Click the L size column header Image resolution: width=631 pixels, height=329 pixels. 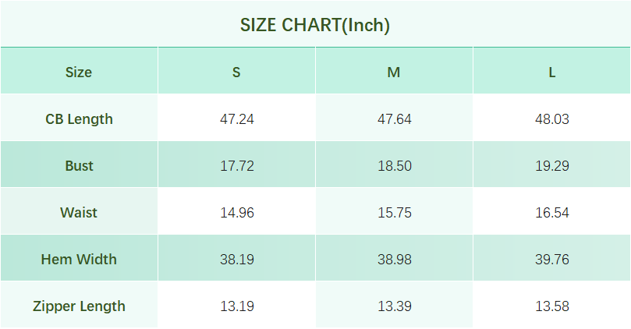(551, 73)
